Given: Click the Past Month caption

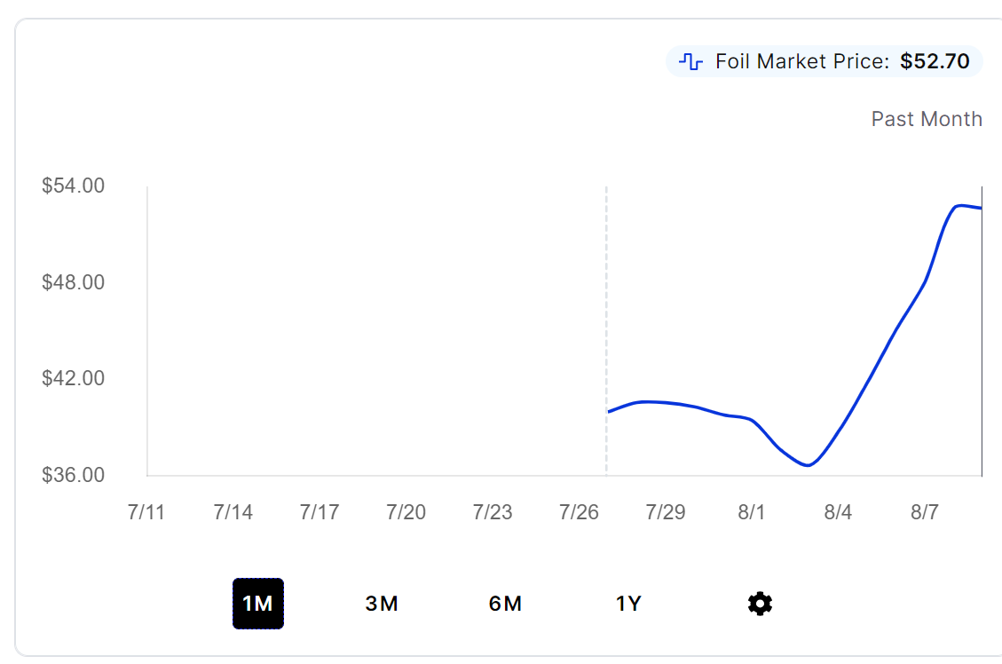Looking at the screenshot, I should coord(927,119).
